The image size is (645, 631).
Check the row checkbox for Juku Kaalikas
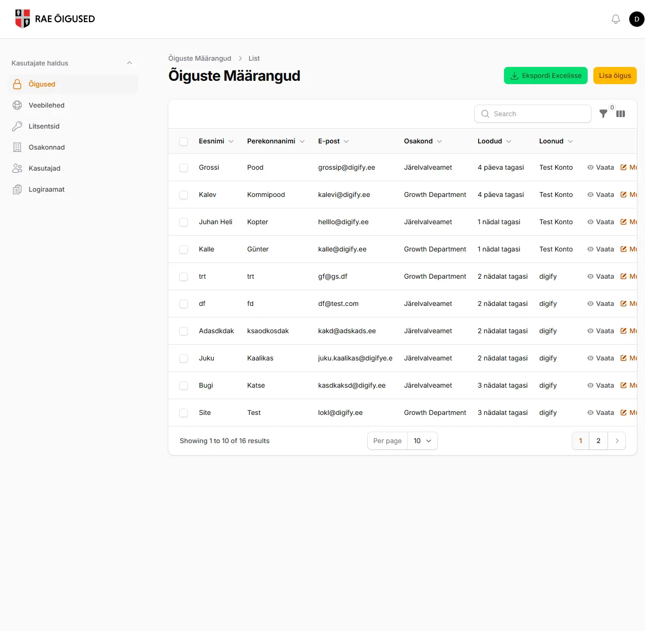(x=184, y=359)
